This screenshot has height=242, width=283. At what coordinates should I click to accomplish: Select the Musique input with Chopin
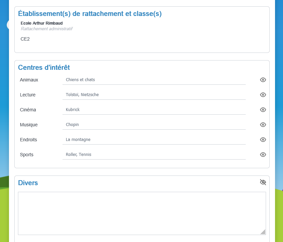[154, 125]
